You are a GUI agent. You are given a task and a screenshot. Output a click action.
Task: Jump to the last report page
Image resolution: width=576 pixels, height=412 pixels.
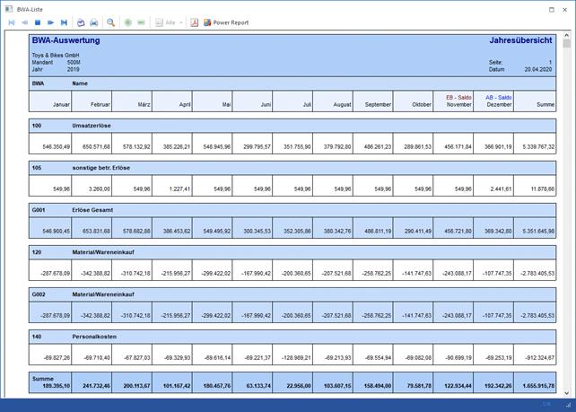(64, 22)
